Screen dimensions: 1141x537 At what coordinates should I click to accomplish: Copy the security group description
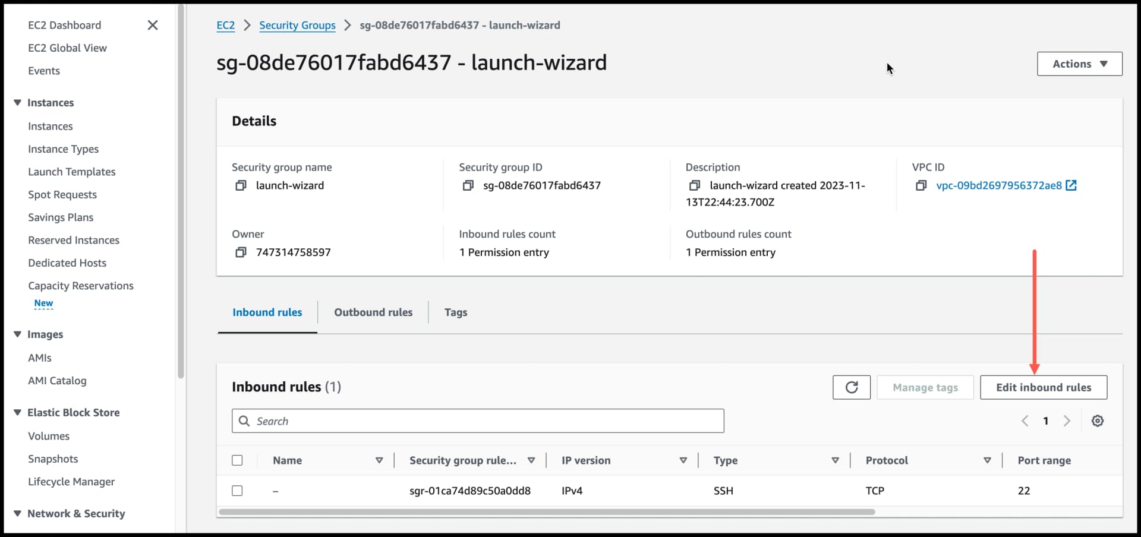point(695,185)
